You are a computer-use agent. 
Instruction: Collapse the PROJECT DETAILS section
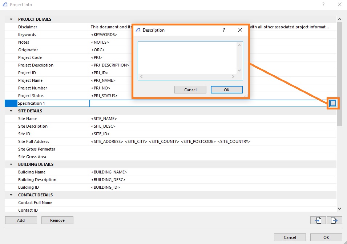11,19
